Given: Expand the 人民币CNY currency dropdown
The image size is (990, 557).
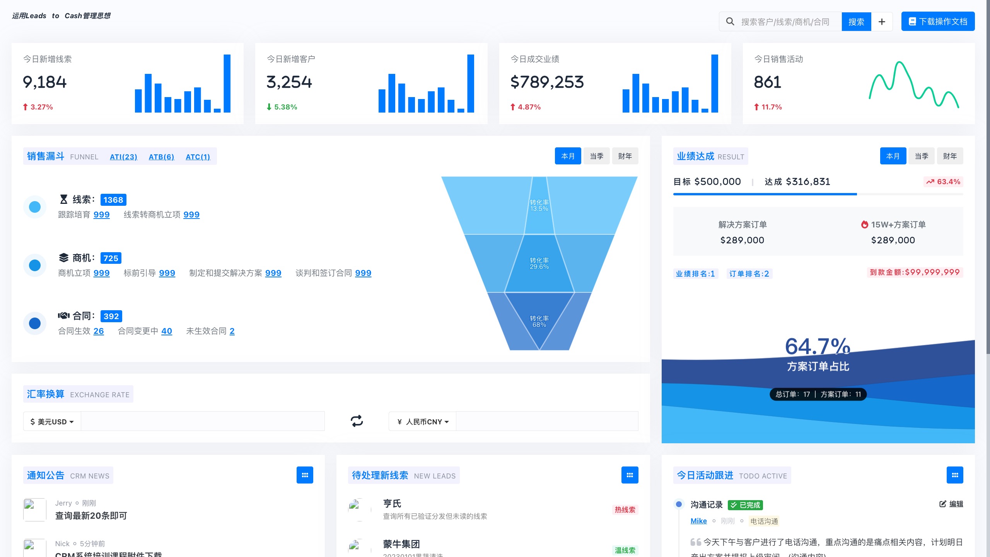Looking at the screenshot, I should [423, 422].
